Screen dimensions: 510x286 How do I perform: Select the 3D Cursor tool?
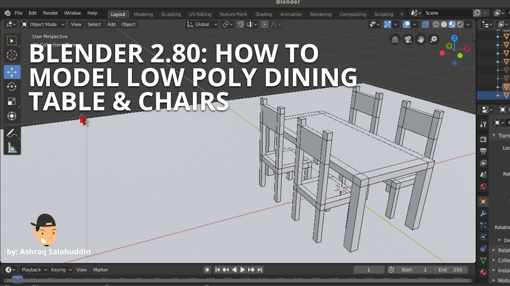pyautogui.click(x=12, y=55)
